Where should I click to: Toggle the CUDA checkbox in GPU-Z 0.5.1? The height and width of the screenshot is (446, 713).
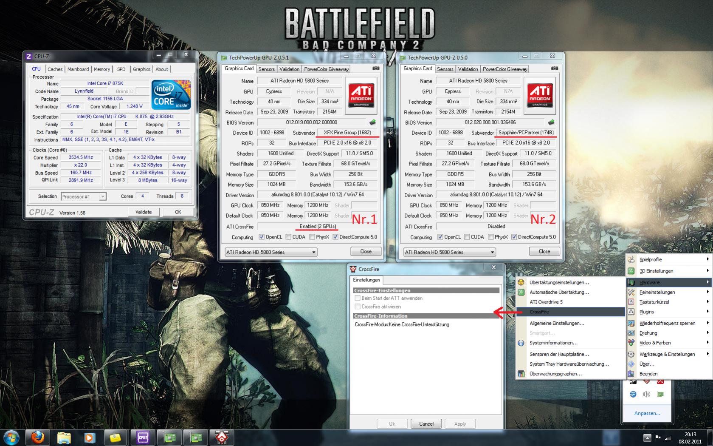click(x=288, y=237)
